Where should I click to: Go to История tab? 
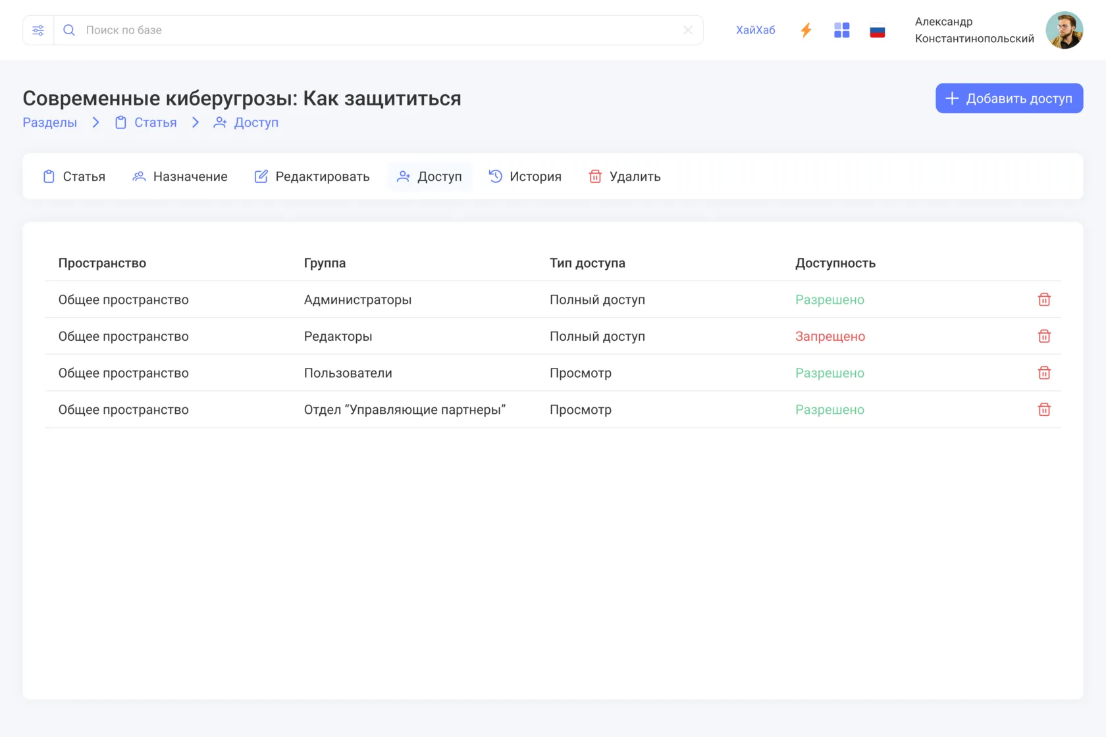[525, 176]
